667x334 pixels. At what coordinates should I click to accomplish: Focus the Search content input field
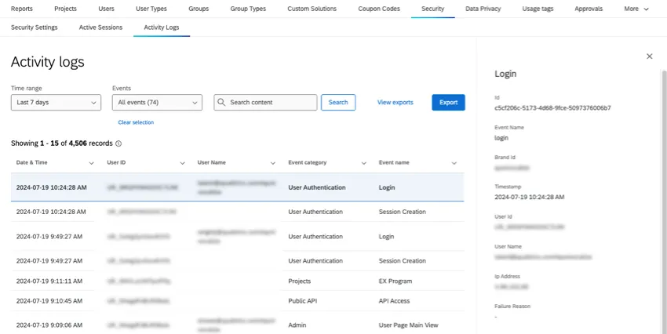point(271,103)
